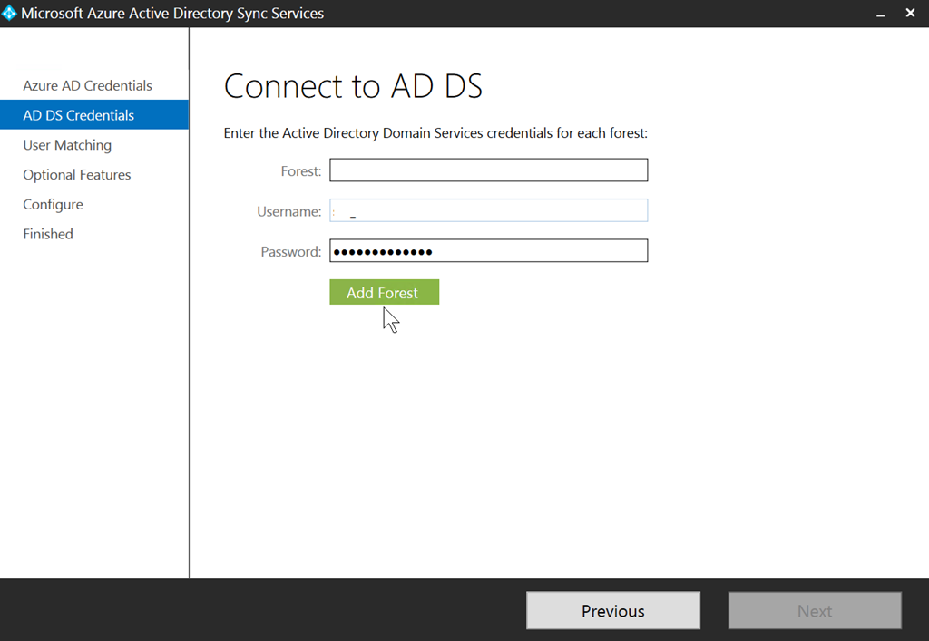Click the Connect to AD DS heading
929x641 pixels.
[x=353, y=86]
